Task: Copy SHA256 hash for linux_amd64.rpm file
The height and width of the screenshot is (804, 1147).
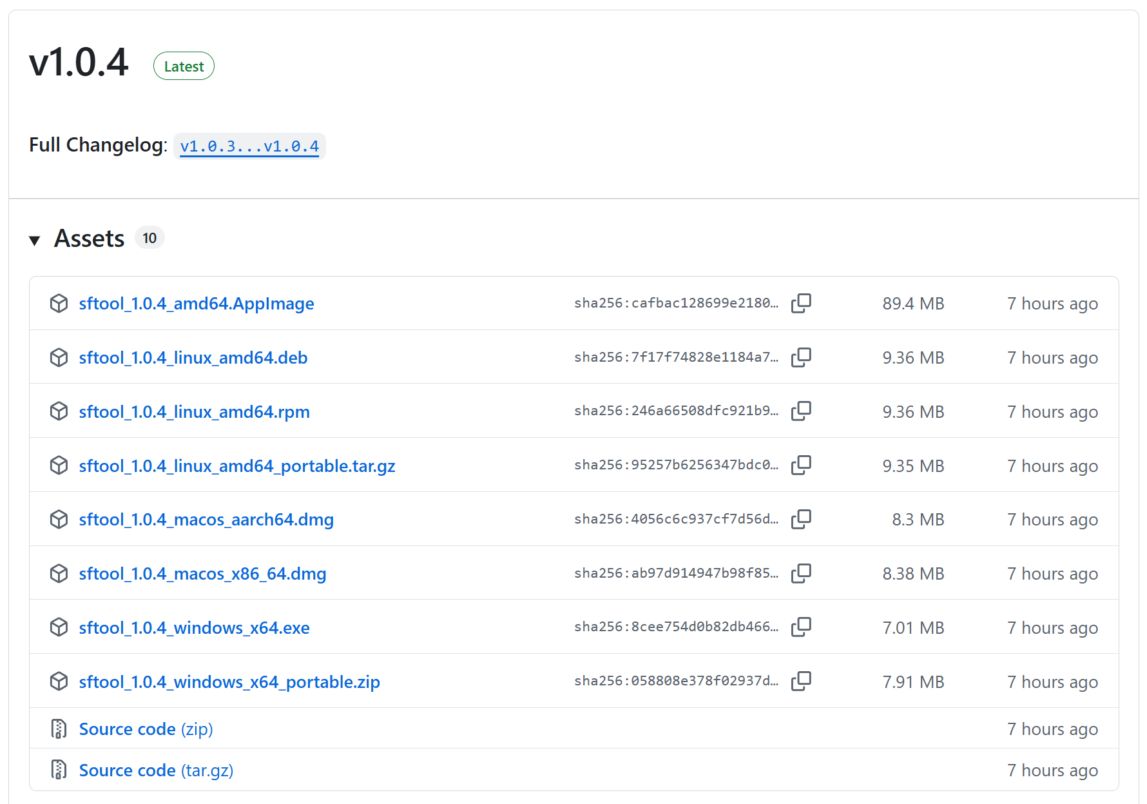Action: [801, 411]
